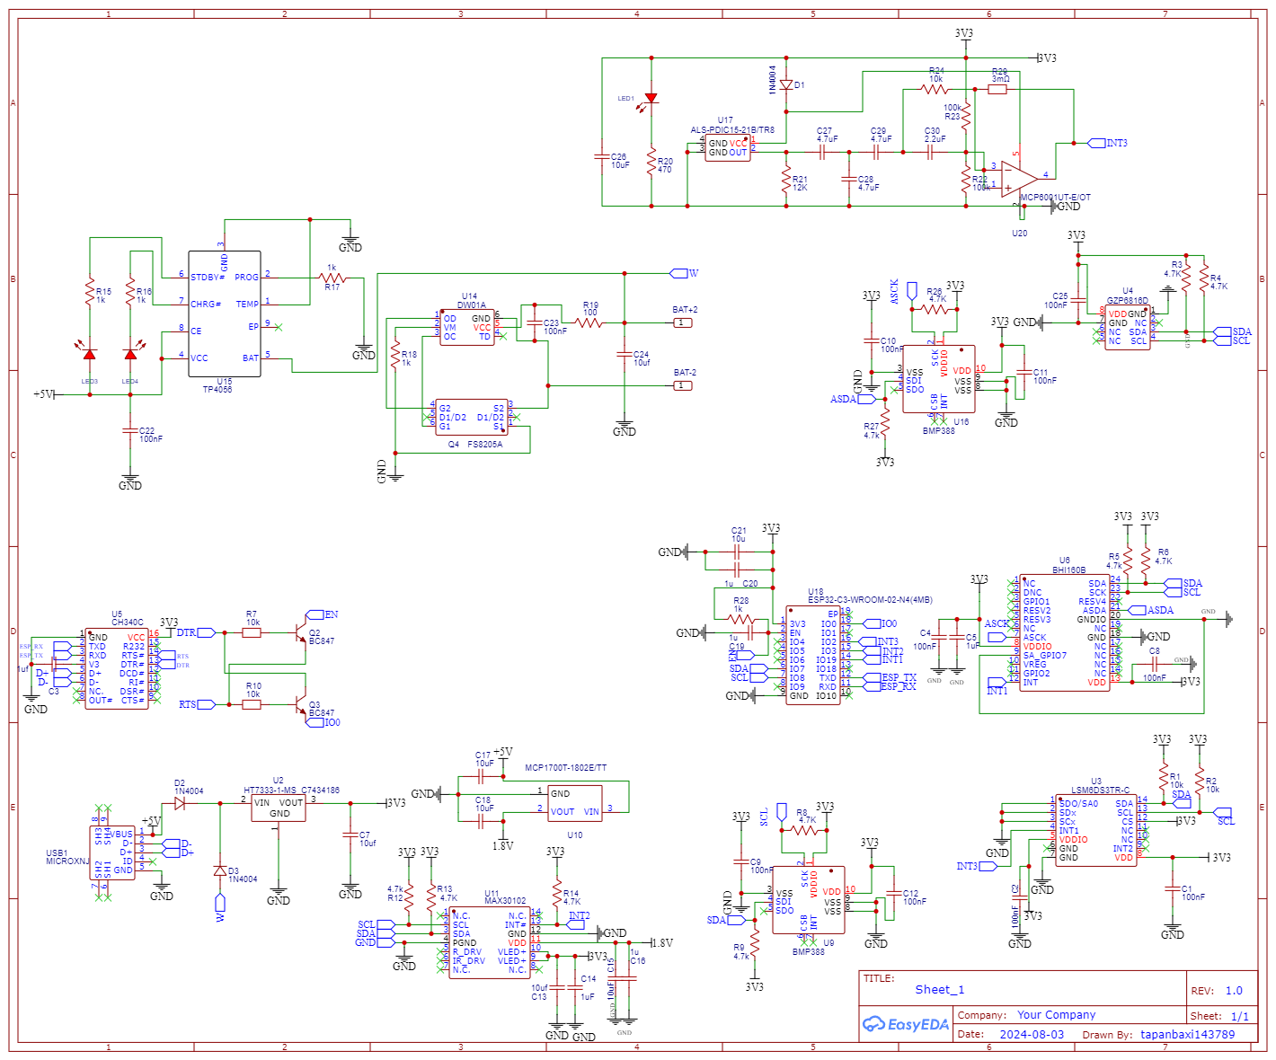The width and height of the screenshot is (1276, 1060).
Task: Select the MCP6001UT op-amp triangle U20
Action: pyautogui.click(x=1019, y=179)
